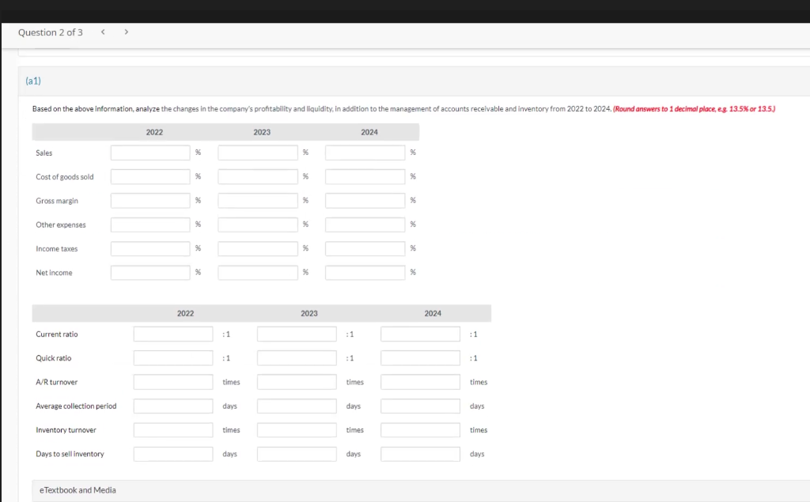This screenshot has height=502, width=810.
Task: Click the 'Gross margin' row label
Action: [x=57, y=201]
